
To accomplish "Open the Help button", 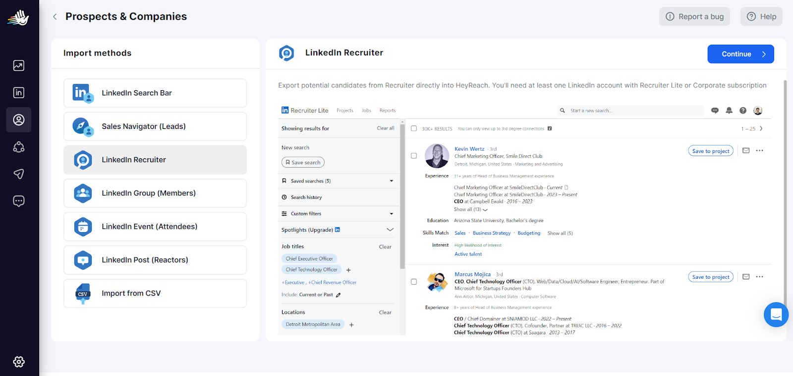I will coord(761,16).
